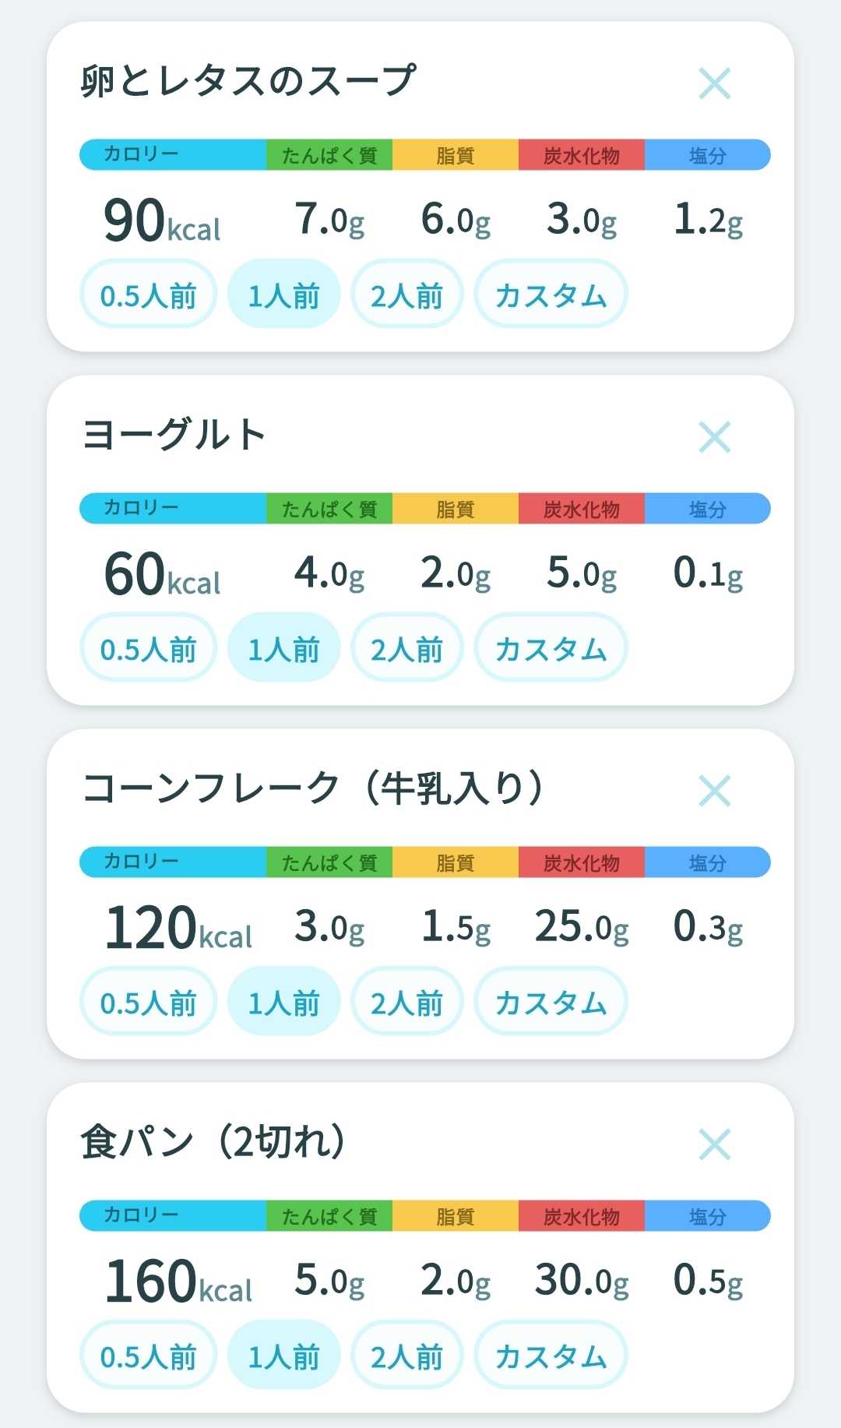
Task: Choose カスタム portion for 卵とレタスのスープ
Action: pyautogui.click(x=551, y=294)
